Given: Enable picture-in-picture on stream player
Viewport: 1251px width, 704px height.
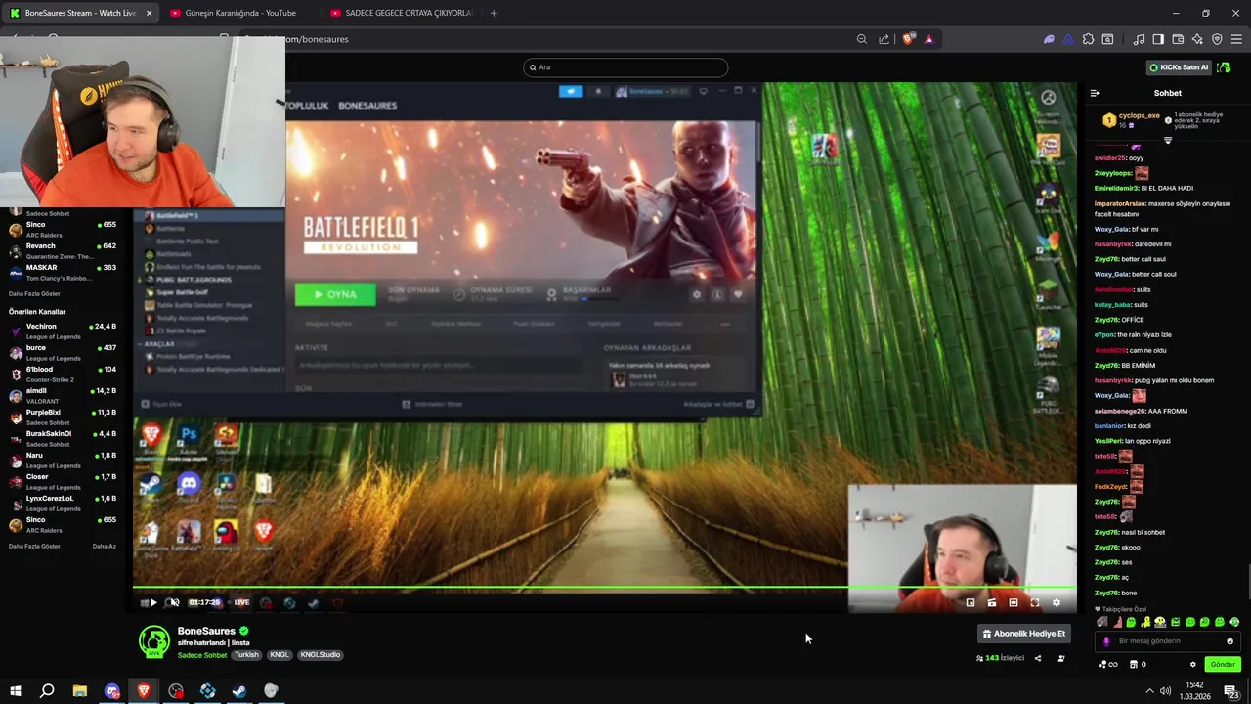Looking at the screenshot, I should 971,602.
